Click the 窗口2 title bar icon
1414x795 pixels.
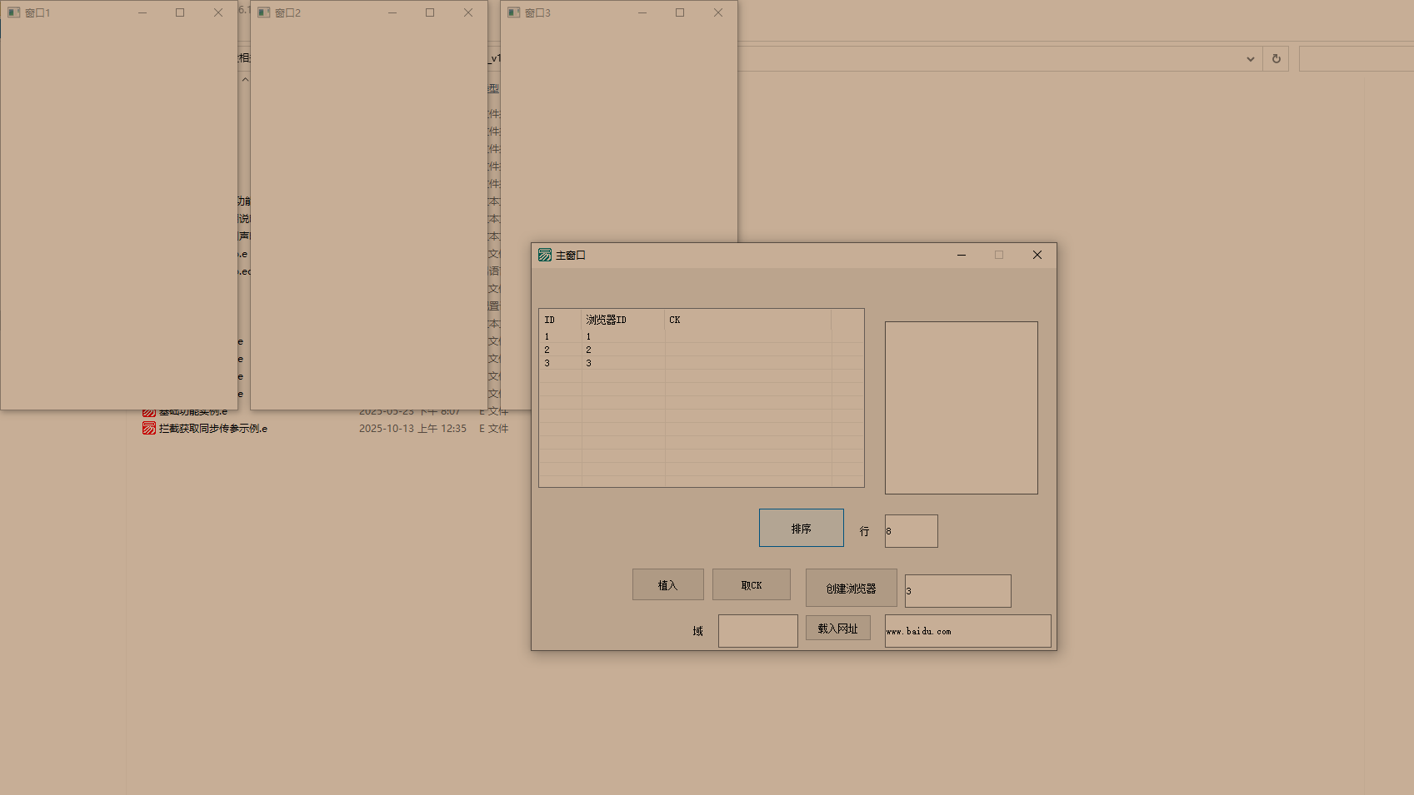pyautogui.click(x=263, y=12)
